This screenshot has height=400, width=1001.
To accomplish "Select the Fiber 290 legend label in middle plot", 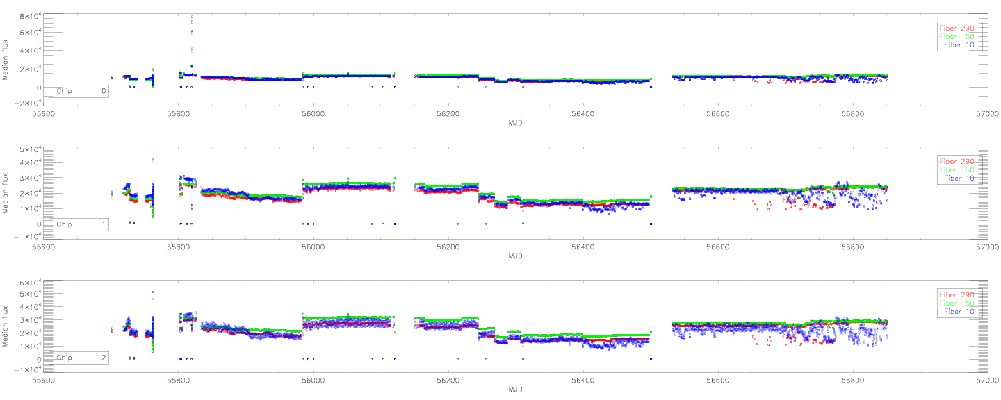I will [959, 161].
